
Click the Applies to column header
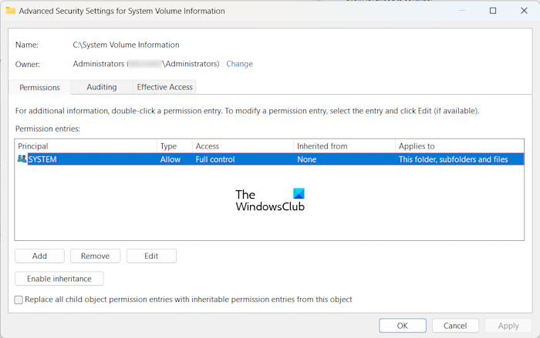[459, 146]
